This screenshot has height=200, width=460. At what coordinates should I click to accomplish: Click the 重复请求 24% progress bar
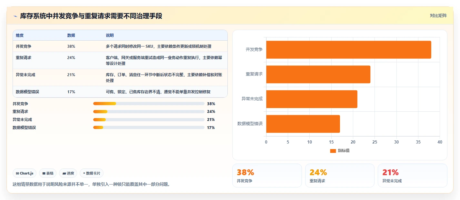pos(149,112)
